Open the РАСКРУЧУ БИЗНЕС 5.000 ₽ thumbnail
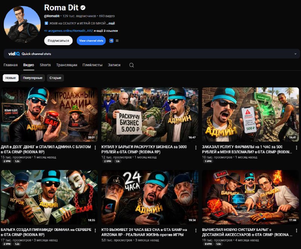 point(150,114)
